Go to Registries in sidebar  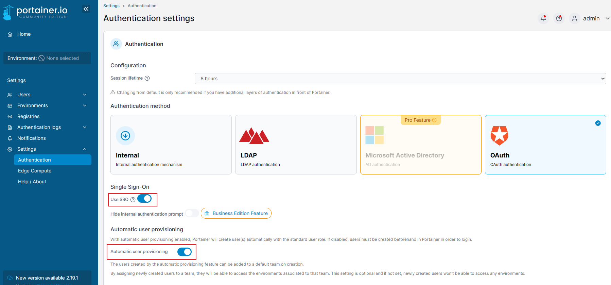(x=29, y=116)
